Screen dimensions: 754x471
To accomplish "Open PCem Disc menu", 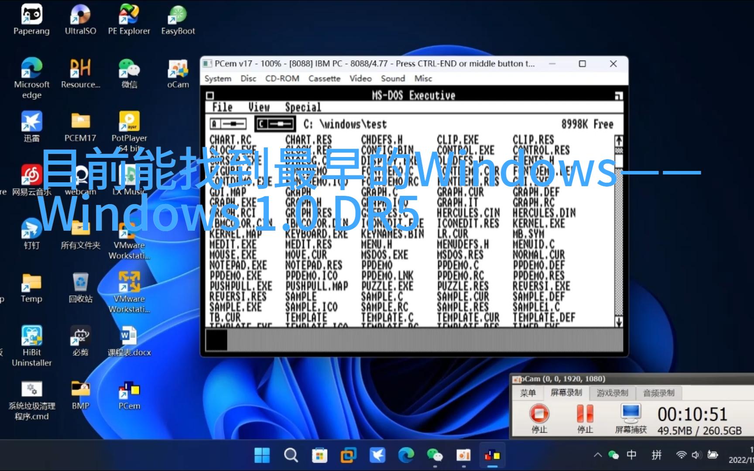I will coord(248,78).
